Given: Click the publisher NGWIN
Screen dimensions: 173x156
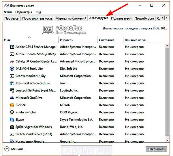Looking at the screenshot, I should click(65, 105).
